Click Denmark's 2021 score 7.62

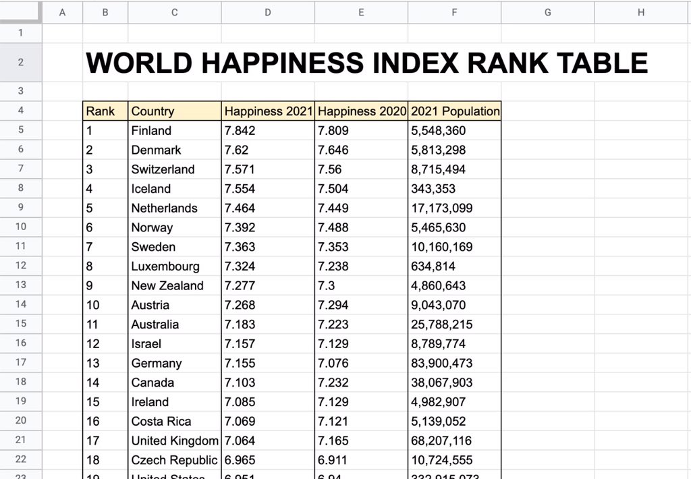point(268,150)
